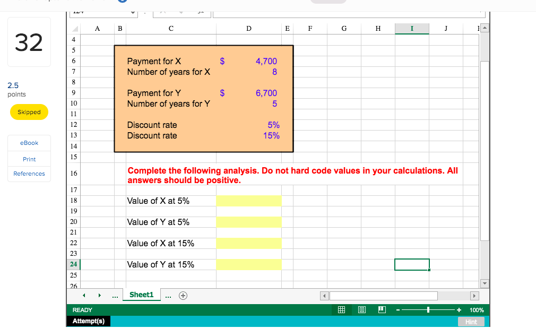Switch to Normal view in status bar
The image size is (536, 328).
tap(342, 309)
